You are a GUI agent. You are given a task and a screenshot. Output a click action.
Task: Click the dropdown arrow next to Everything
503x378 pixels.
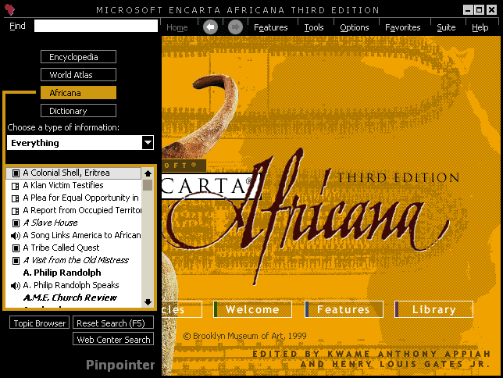[148, 143]
